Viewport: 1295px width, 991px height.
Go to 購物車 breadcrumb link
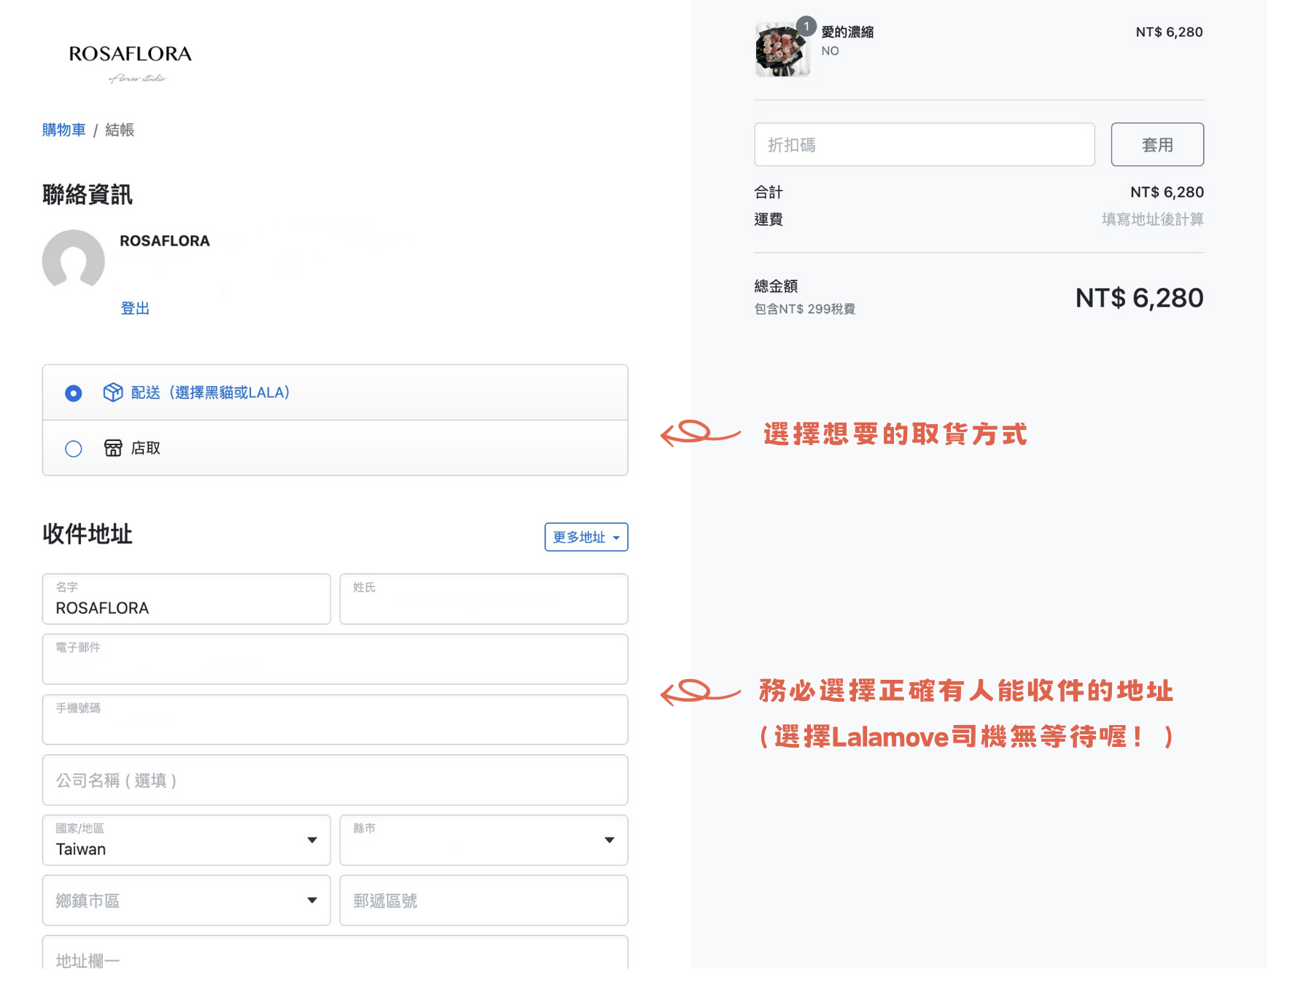(63, 130)
